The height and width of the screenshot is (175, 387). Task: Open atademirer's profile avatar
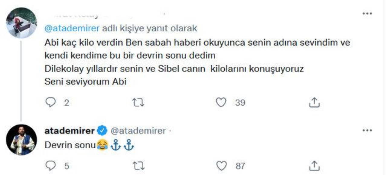click(x=21, y=140)
